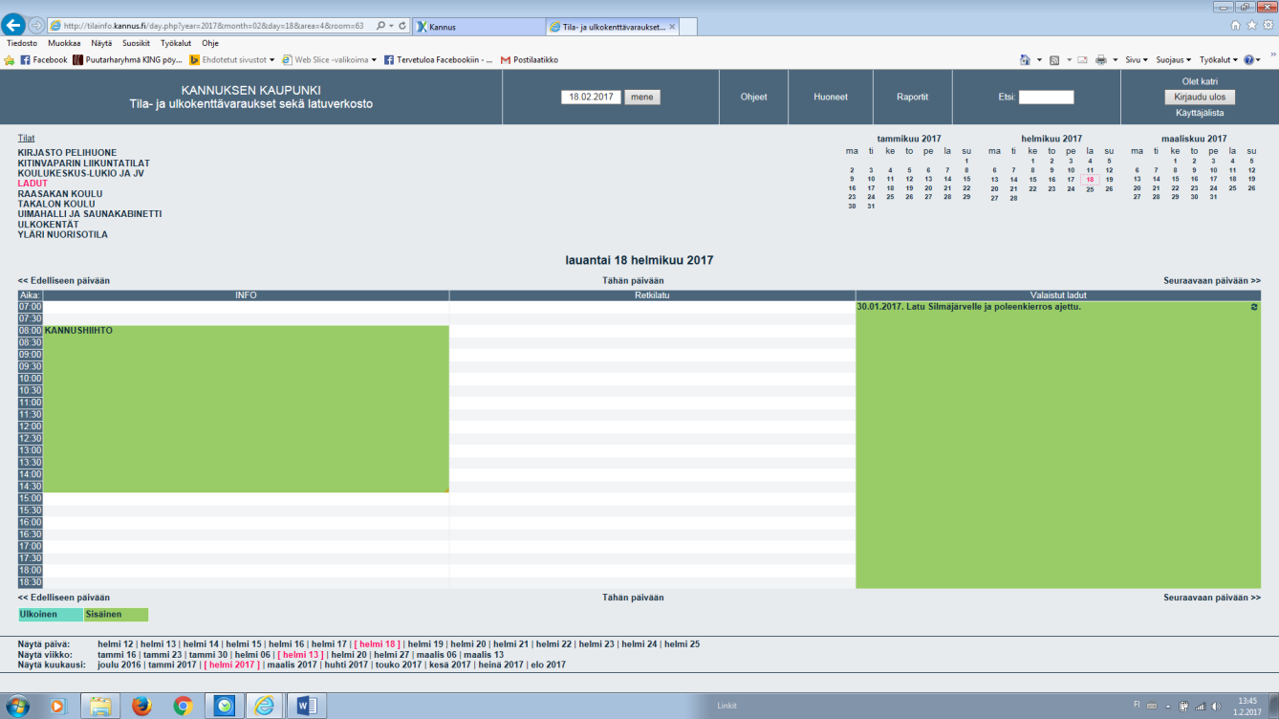Viewport: 1279px width, 719px height.
Task: Open Microsoft Word from the taskbar
Action: (308, 706)
